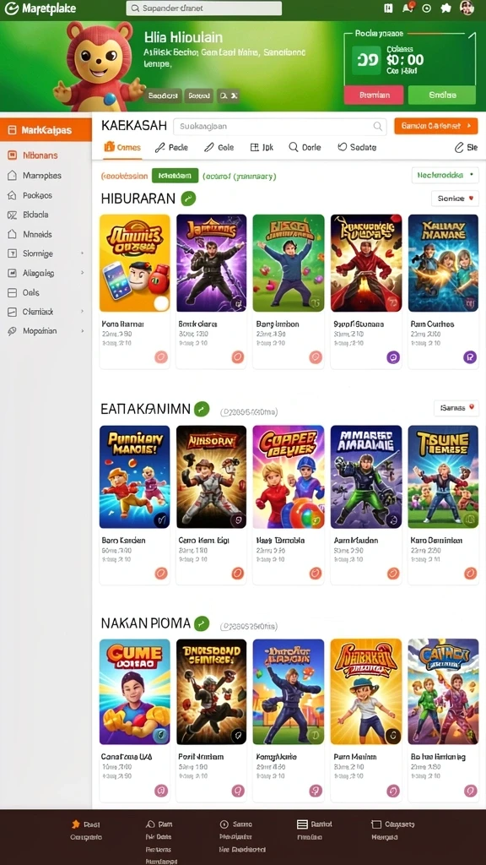Switch to the Gole tab
Screen dimensions: 486x865
click(x=219, y=147)
